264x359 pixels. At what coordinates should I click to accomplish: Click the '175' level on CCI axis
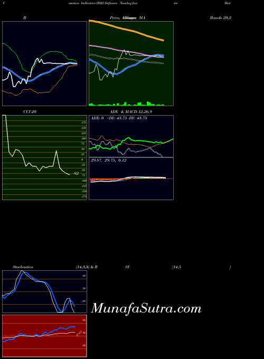pos(83,122)
